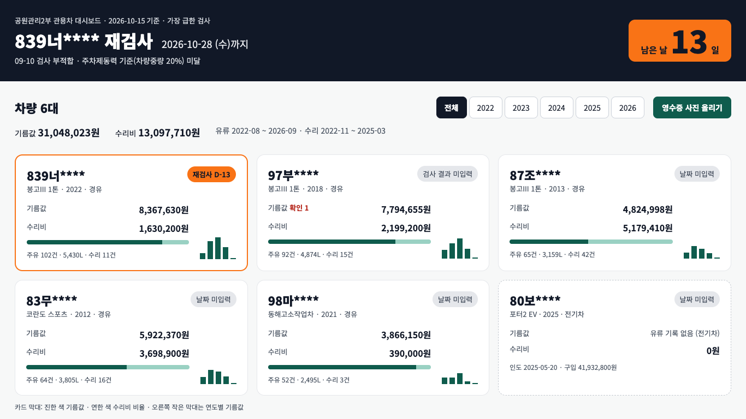
Task: Click the 839너**** 재검사 header title
Action: coord(84,41)
